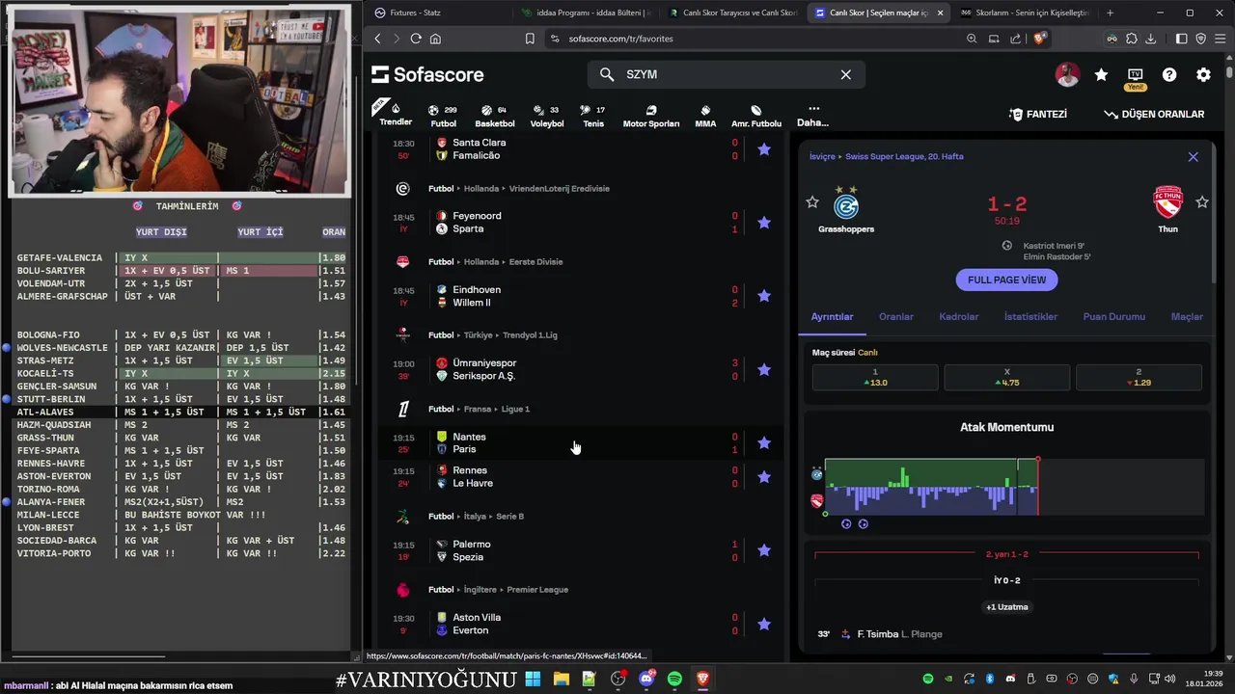
Task: Select the Motor Sporları icon
Action: pos(651,116)
